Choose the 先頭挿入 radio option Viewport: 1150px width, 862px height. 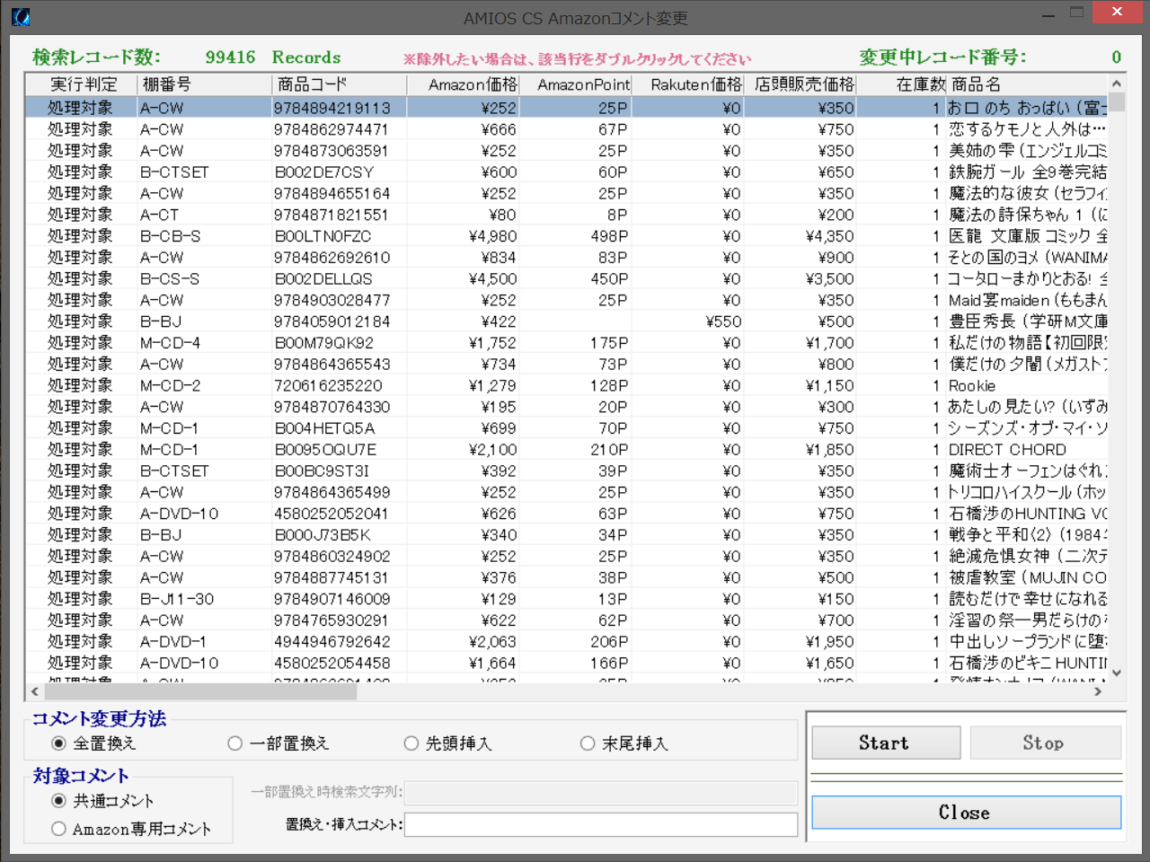(x=411, y=743)
